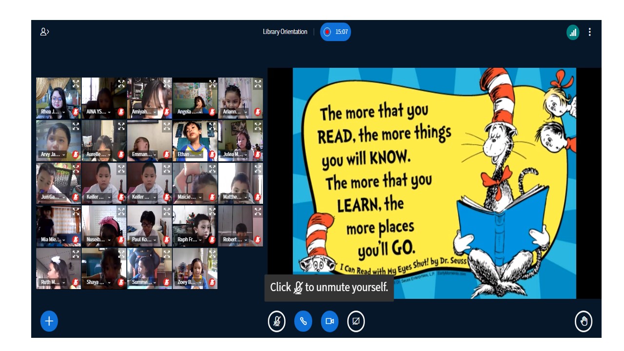This screenshot has height=351, width=624.
Task: Raise your hand using the hand icon
Action: [x=584, y=321]
